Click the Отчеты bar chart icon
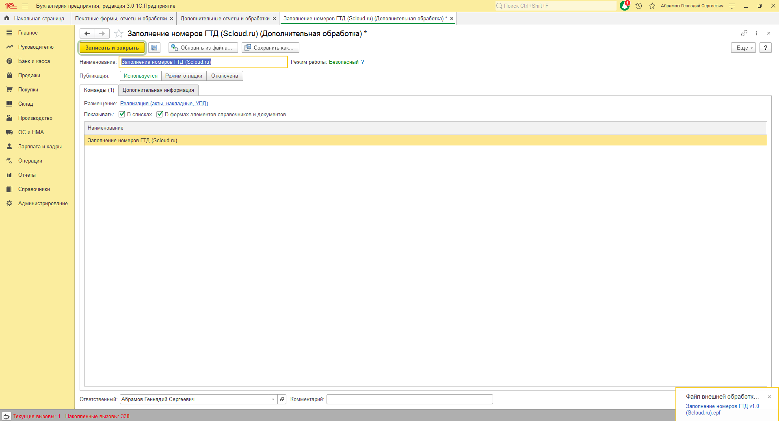779x421 pixels. [x=9, y=175]
